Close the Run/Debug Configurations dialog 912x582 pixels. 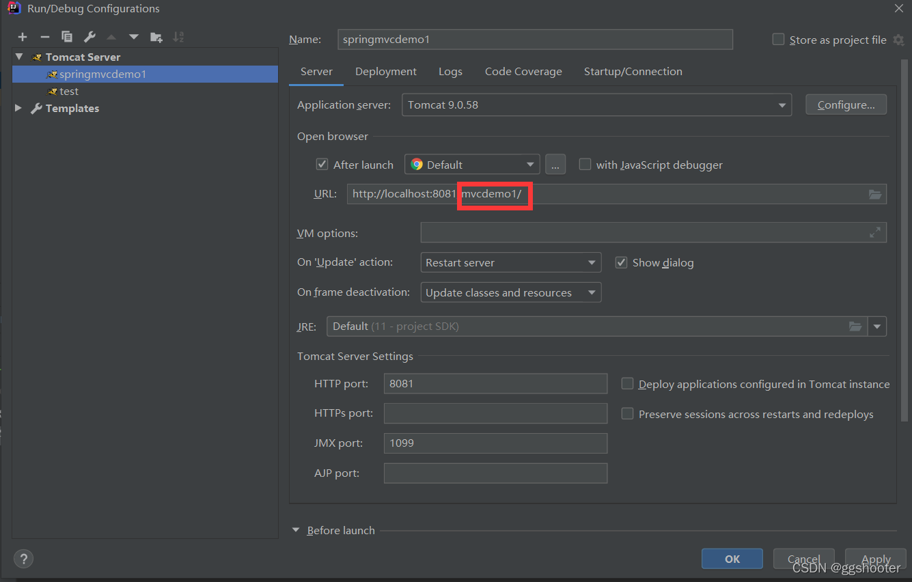[898, 8]
